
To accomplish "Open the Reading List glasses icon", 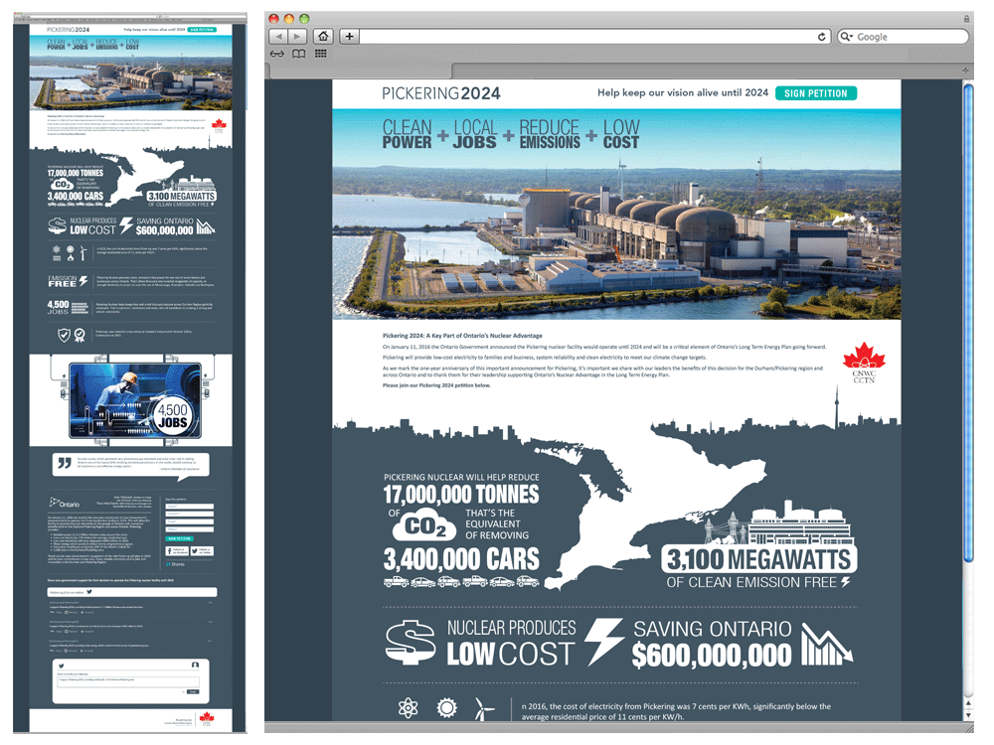I will tap(277, 54).
